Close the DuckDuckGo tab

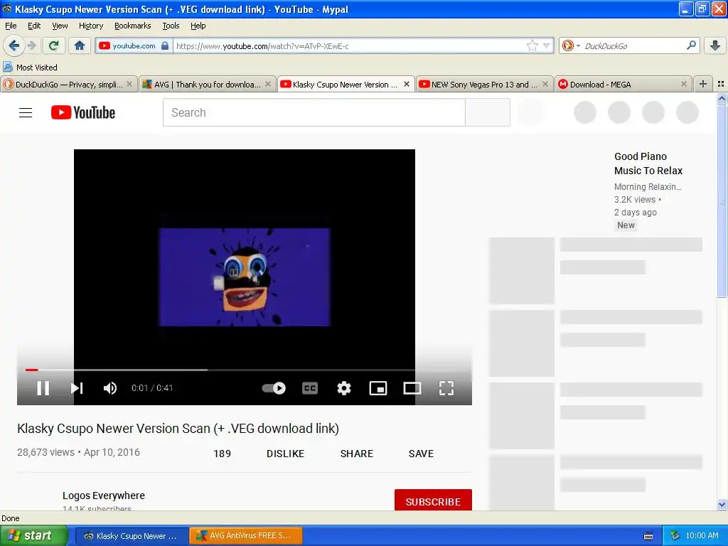click(129, 84)
